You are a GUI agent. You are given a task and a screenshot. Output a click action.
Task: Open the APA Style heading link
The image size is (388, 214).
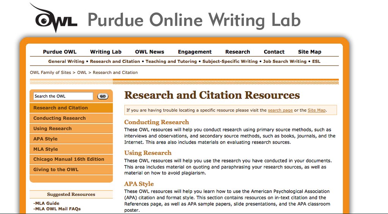point(139,184)
